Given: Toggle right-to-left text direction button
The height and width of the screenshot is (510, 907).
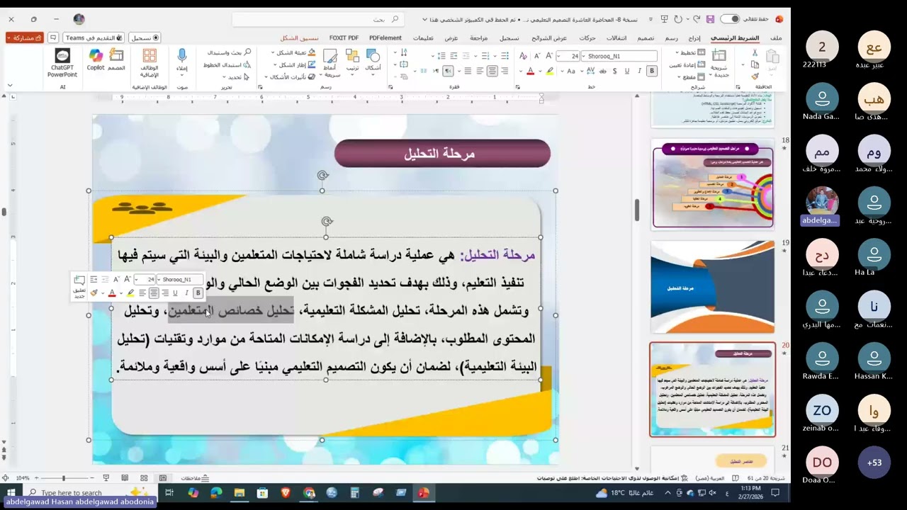Looking at the screenshot, I should (x=449, y=71).
